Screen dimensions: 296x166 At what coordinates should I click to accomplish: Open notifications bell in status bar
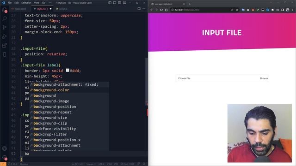pos(144,164)
